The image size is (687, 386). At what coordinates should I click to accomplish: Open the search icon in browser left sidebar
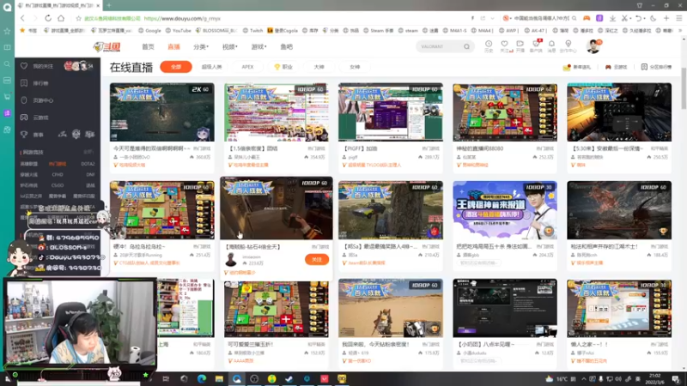click(x=7, y=63)
